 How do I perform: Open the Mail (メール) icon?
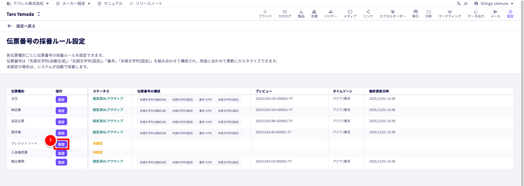(495, 12)
